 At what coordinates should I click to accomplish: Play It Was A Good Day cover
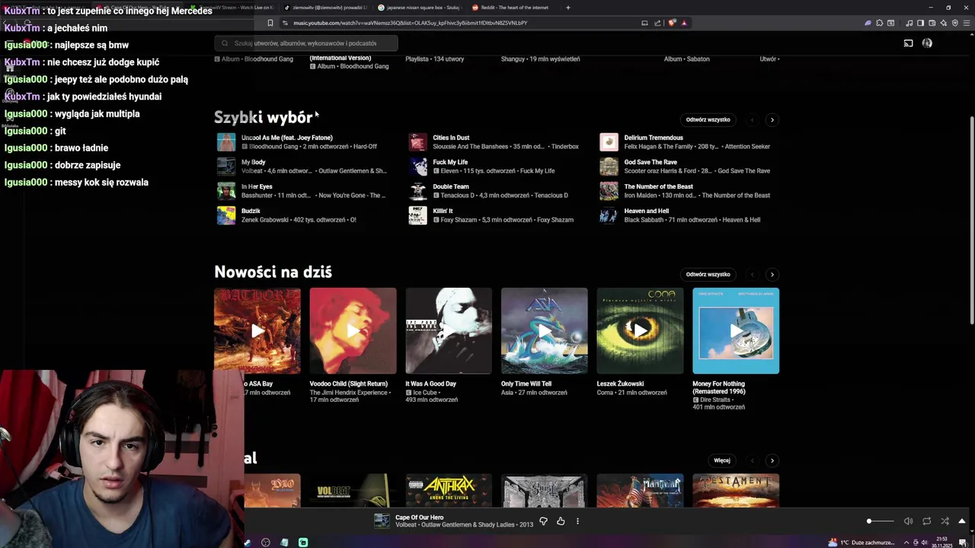pos(449,331)
